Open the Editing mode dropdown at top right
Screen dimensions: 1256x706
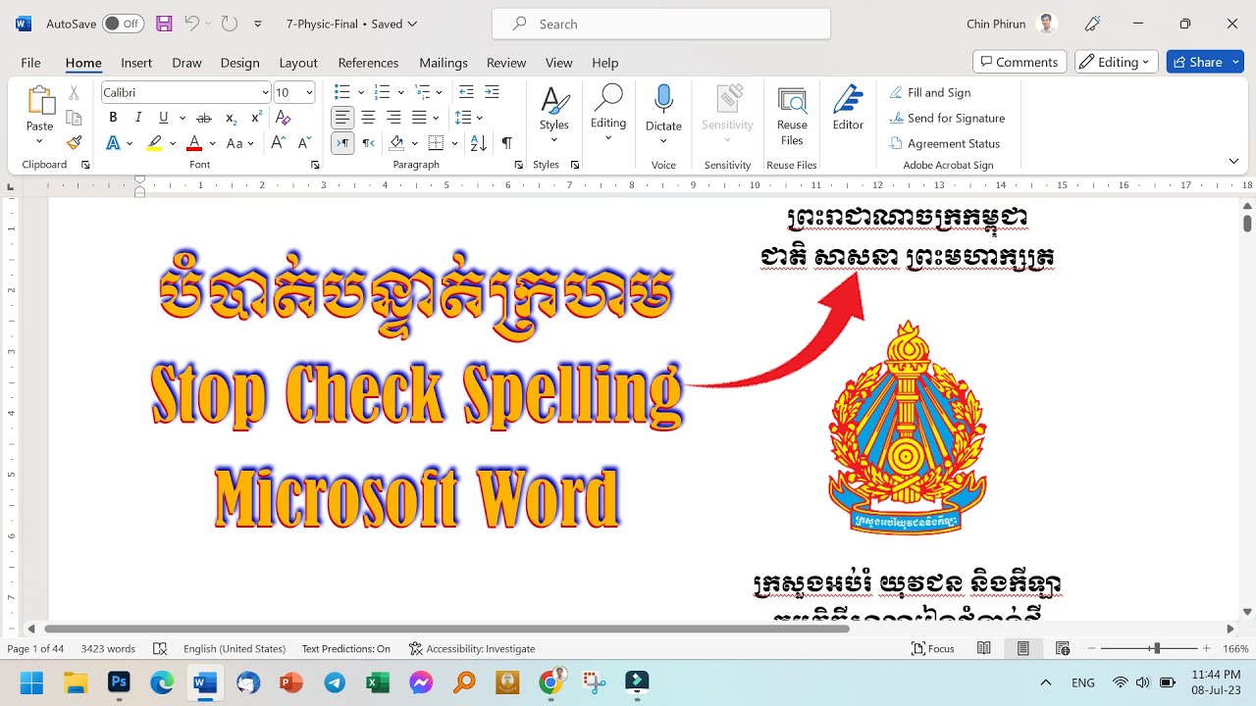pos(1117,62)
